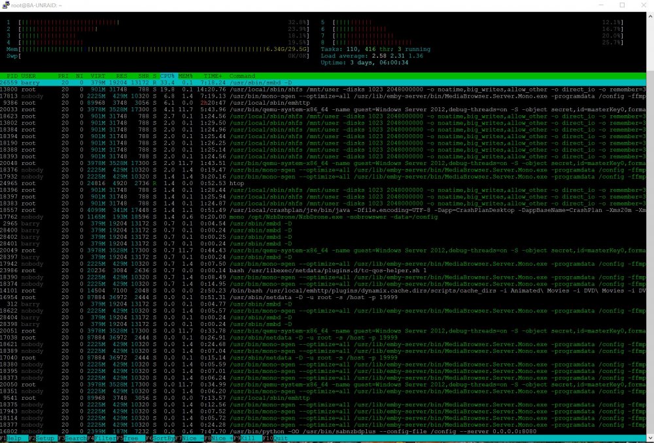Select qemu row with PID 20051
The image size is (654, 443).
[x=323, y=331]
